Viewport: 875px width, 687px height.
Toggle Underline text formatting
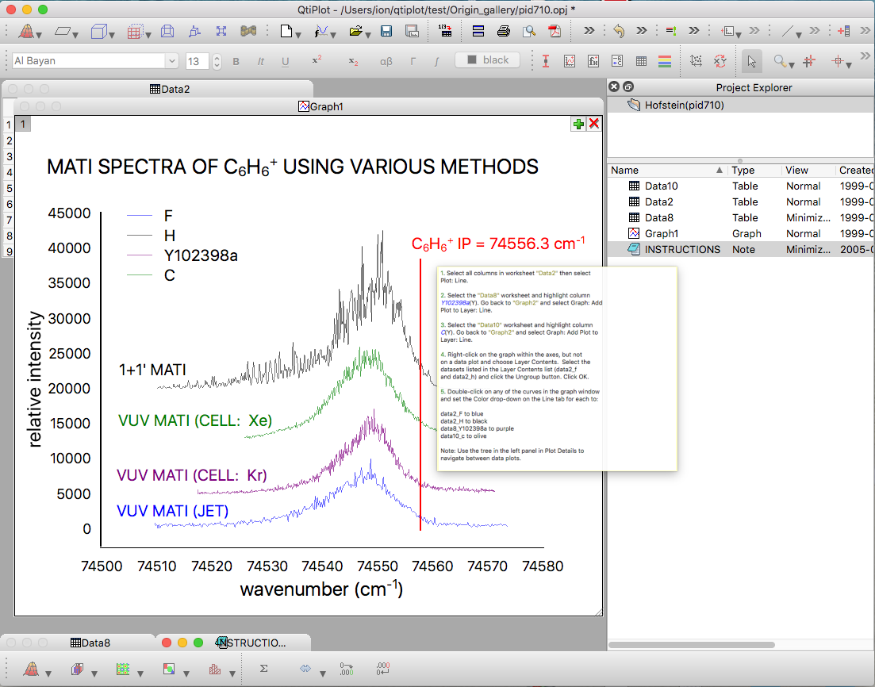tap(285, 61)
